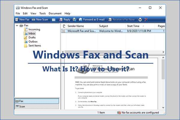Click the Print icon in toolbar

tap(140, 19)
